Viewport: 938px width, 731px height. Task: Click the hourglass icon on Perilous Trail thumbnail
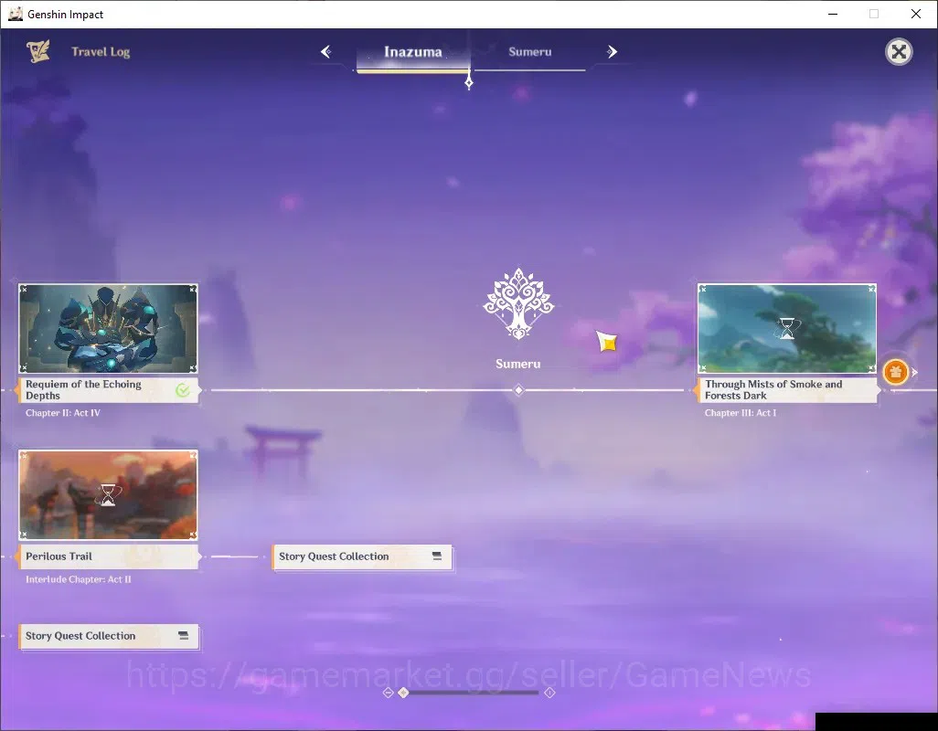pyautogui.click(x=108, y=495)
